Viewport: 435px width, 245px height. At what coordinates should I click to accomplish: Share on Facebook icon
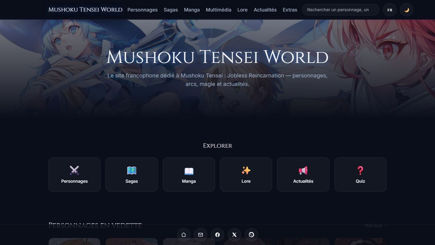coord(217,235)
